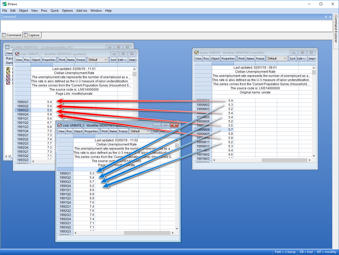This screenshot has height=255, width=339.
Task: Open the Command Explorer side panel
Action: 336,29
